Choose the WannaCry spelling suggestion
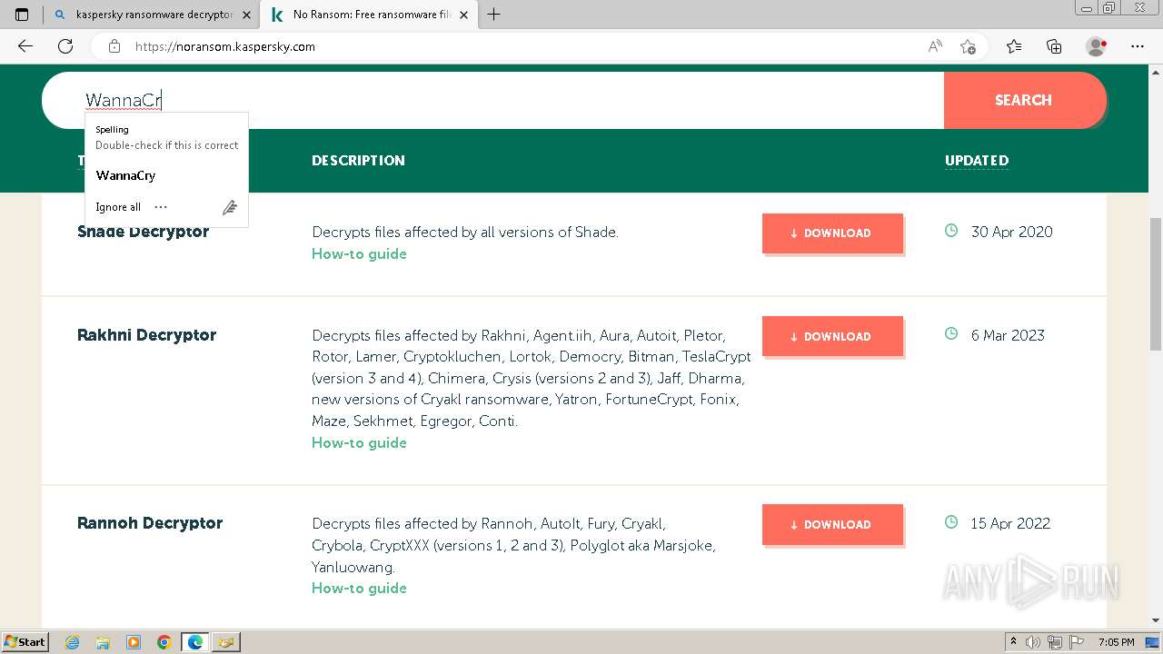1163x654 pixels. click(x=125, y=175)
